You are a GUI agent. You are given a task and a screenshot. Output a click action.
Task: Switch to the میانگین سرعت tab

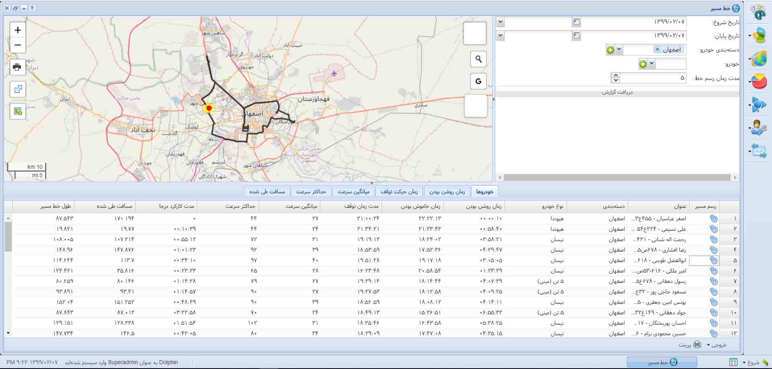point(353,191)
